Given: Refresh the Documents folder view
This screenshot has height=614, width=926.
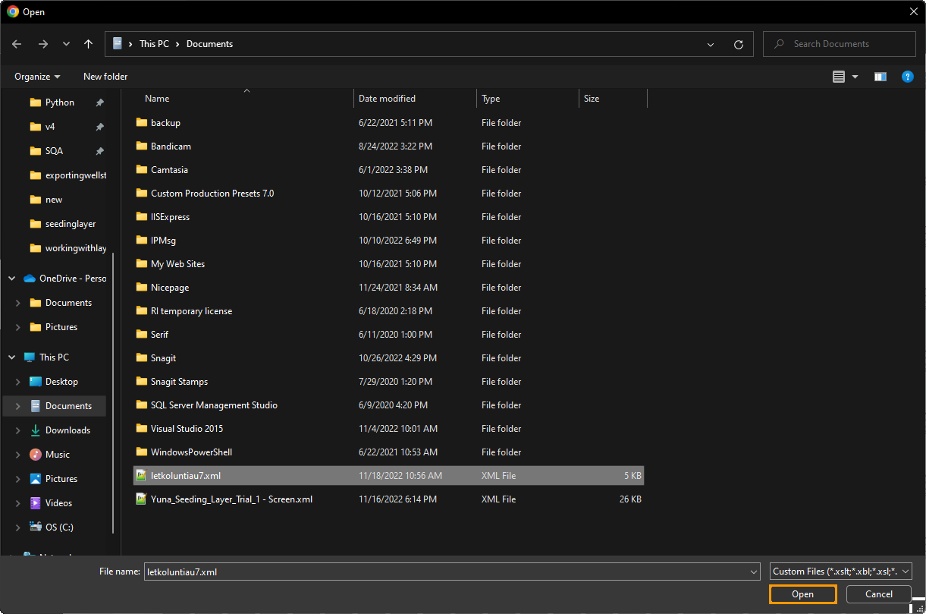Looking at the screenshot, I should tap(738, 44).
